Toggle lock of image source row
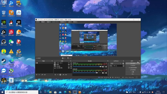Image resolution: width=167 pixels, height=94 pixels. coord(71,64)
